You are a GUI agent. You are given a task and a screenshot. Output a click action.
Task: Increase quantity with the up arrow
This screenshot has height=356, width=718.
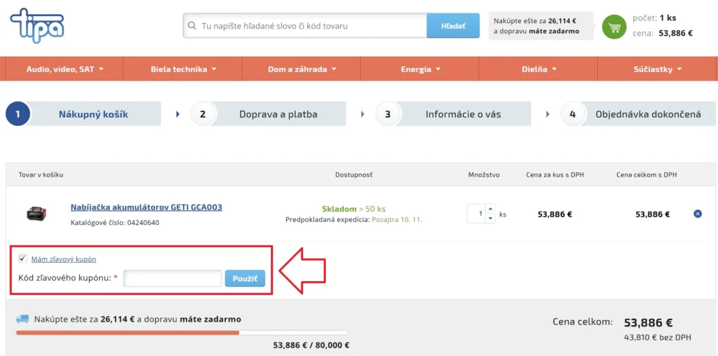coord(490,210)
